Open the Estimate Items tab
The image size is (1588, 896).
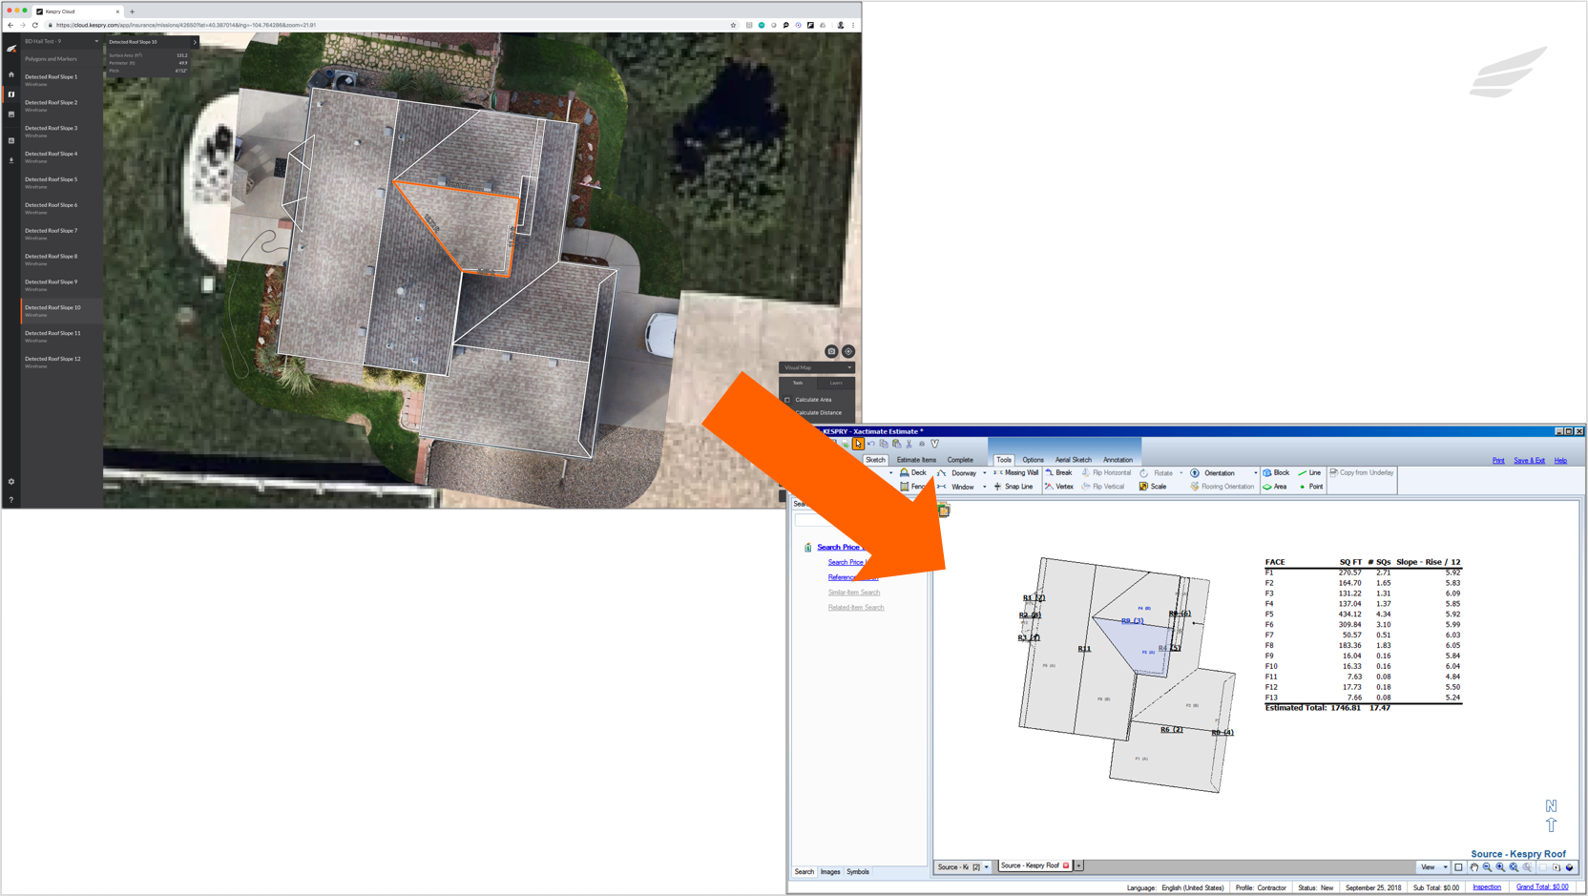point(916,460)
